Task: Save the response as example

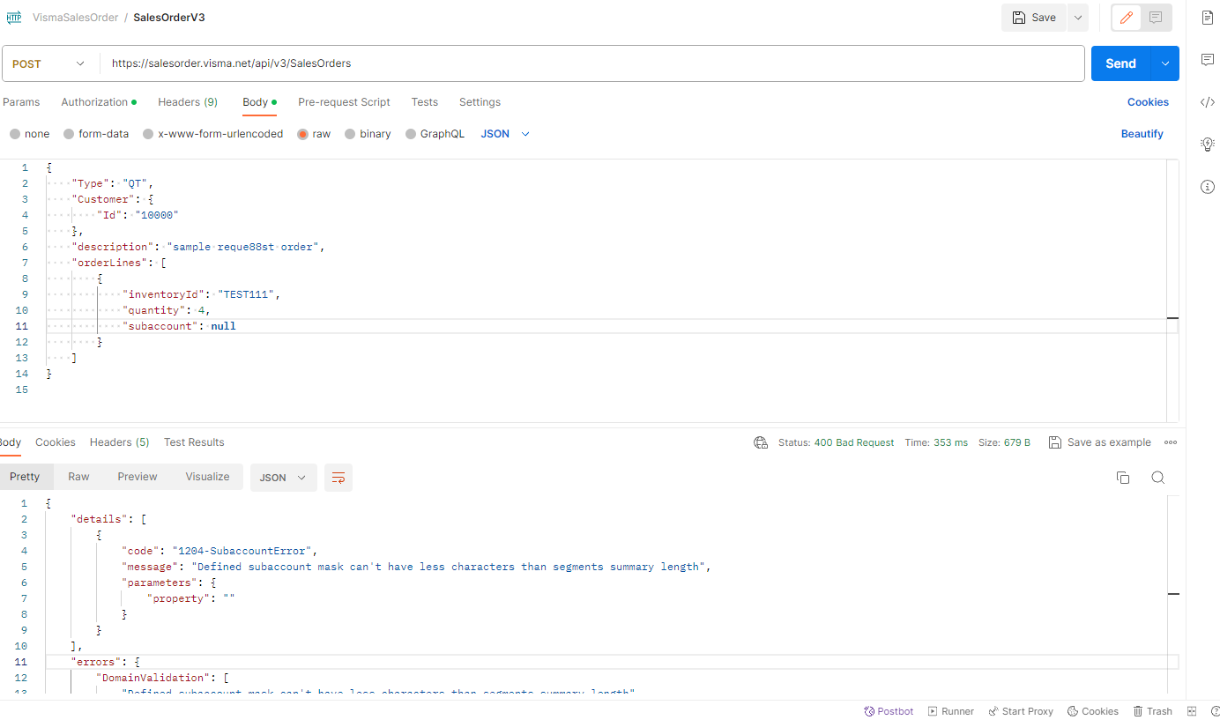Action: [x=1099, y=442]
